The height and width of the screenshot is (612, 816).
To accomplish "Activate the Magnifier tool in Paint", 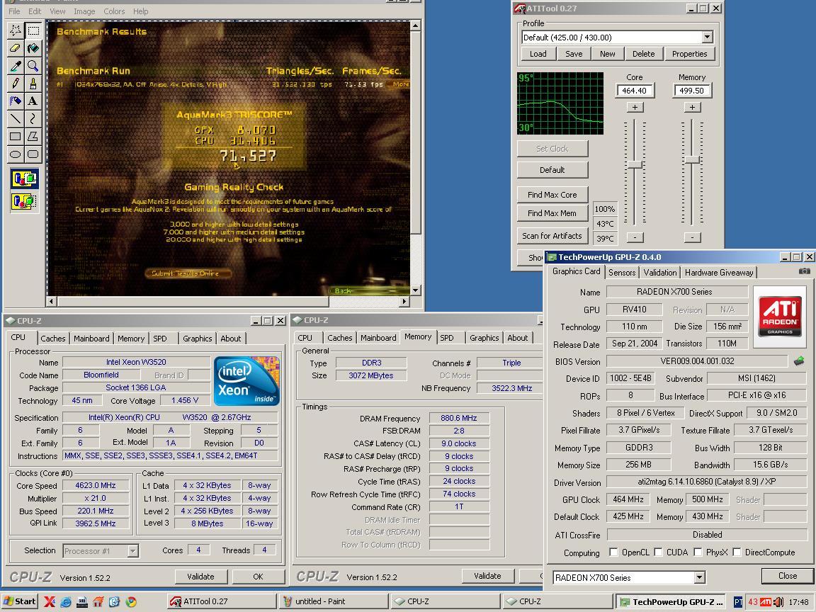I will point(33,66).
